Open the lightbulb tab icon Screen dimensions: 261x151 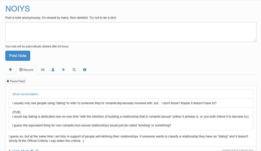pos(10,70)
